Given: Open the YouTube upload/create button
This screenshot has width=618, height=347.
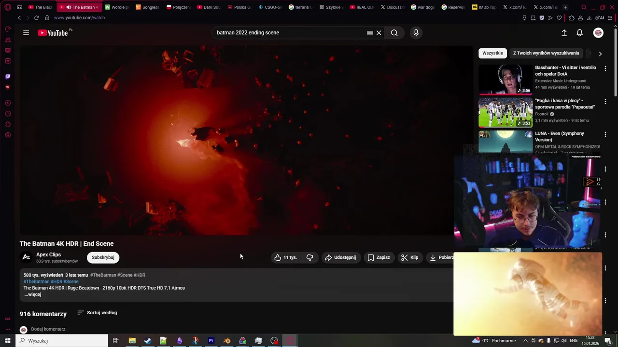Looking at the screenshot, I should click(564, 33).
